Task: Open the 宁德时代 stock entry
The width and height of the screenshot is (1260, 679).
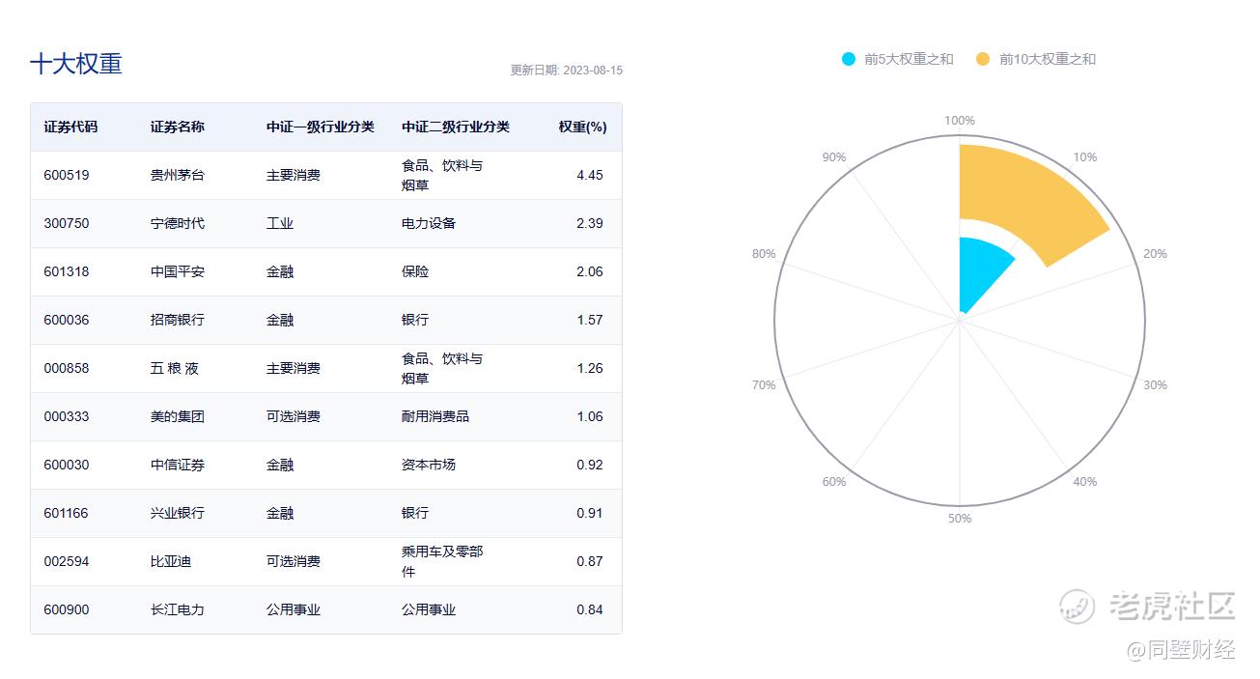Action: click(177, 223)
